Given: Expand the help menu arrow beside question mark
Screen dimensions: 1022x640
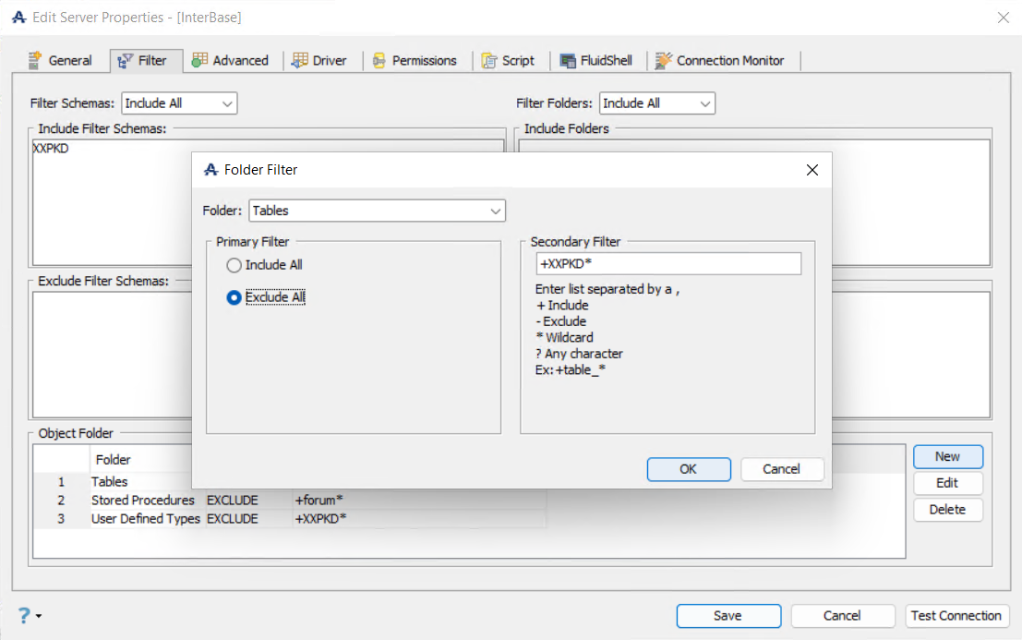Looking at the screenshot, I should [x=39, y=616].
